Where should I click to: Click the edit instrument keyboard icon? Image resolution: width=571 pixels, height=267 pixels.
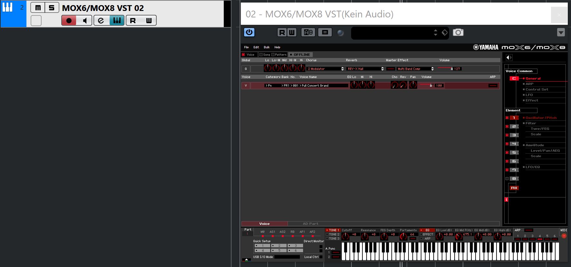(117, 21)
